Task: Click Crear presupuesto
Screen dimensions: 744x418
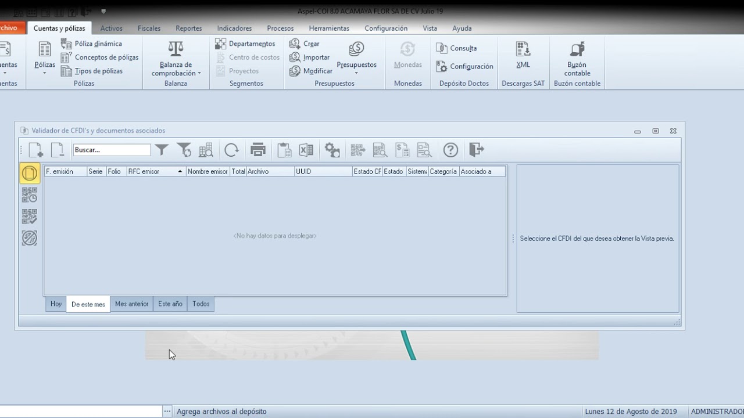Action: coord(305,44)
